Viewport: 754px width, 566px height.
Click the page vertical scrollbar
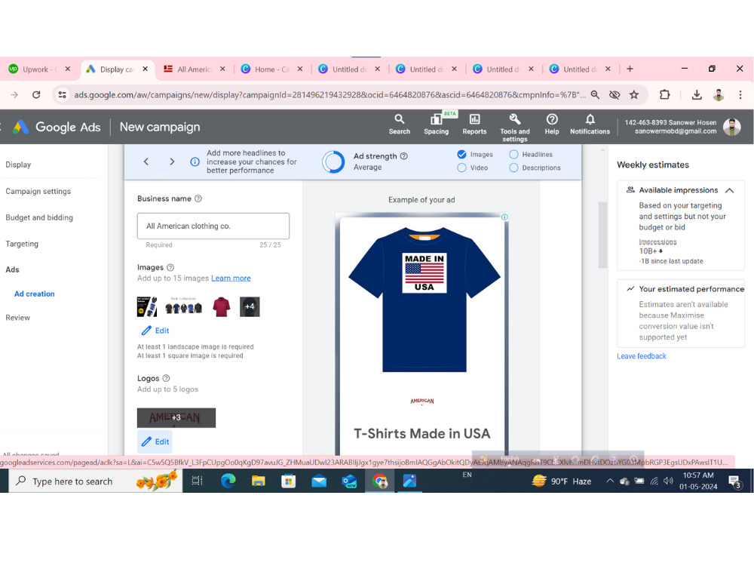click(x=602, y=235)
